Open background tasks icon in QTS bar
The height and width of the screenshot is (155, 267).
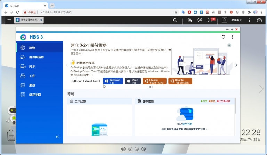click(190, 20)
